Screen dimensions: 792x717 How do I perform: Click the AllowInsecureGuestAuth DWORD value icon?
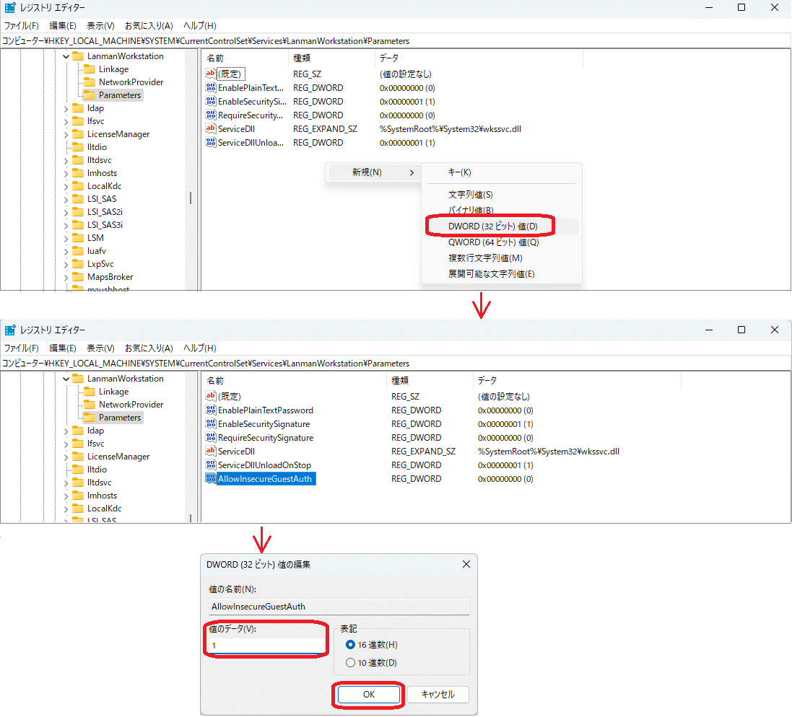[x=211, y=479]
